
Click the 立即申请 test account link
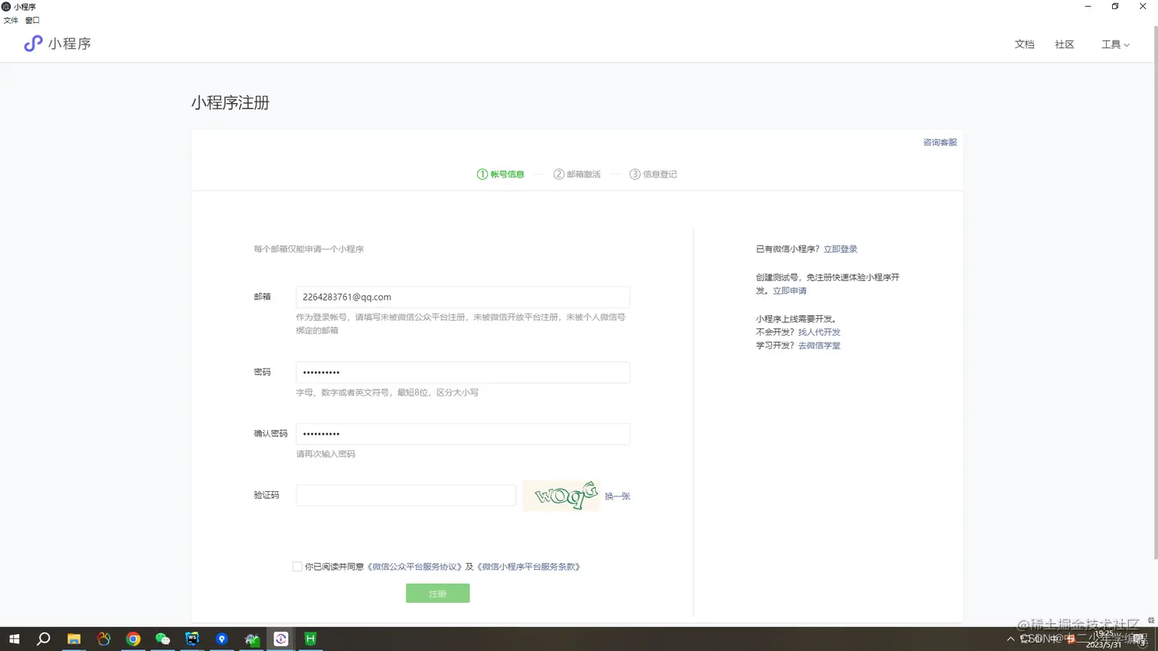790,291
